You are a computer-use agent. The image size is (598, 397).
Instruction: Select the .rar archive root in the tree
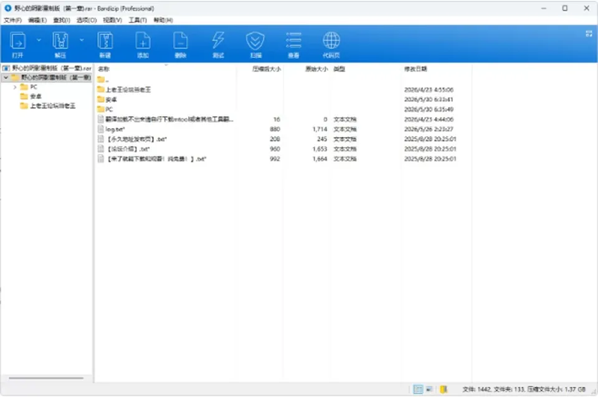click(x=47, y=68)
